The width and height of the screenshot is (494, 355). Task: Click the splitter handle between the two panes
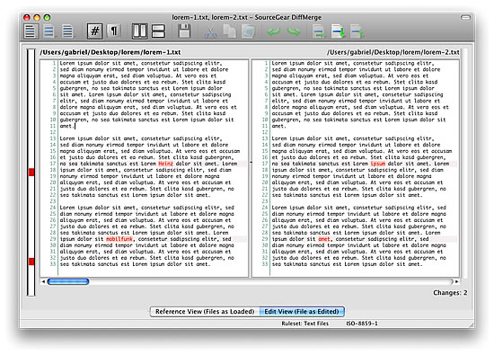pyautogui.click(x=251, y=163)
